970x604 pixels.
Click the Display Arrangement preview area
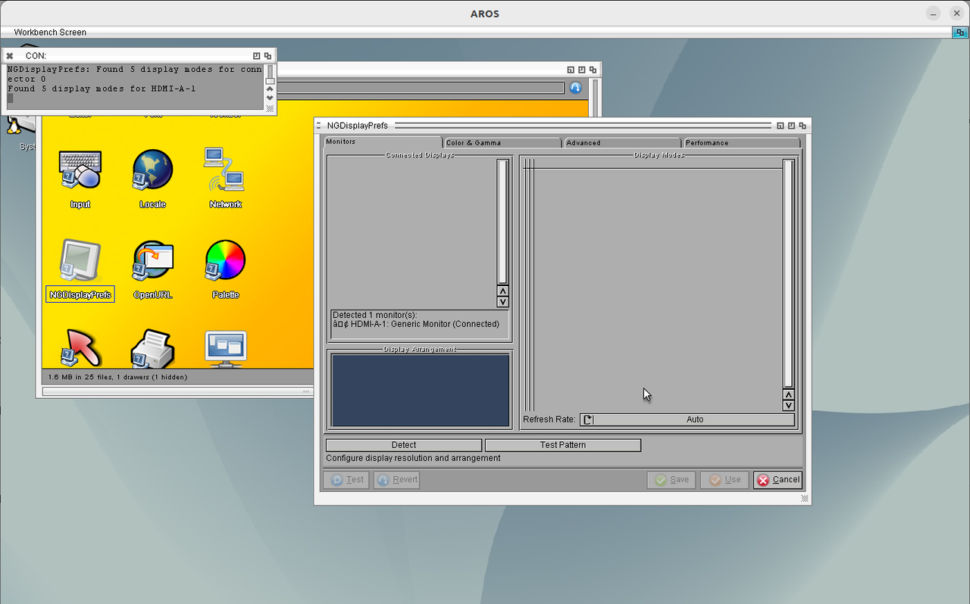point(421,390)
